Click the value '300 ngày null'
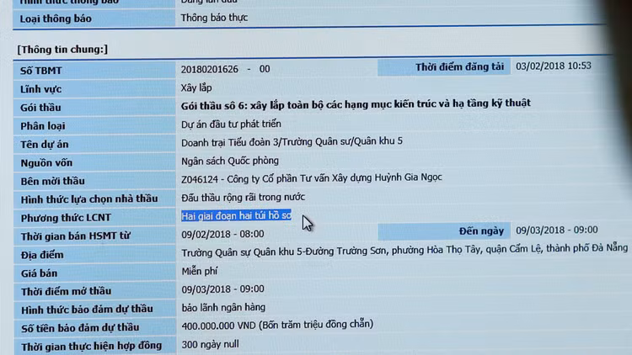This screenshot has width=632, height=355. click(210, 344)
